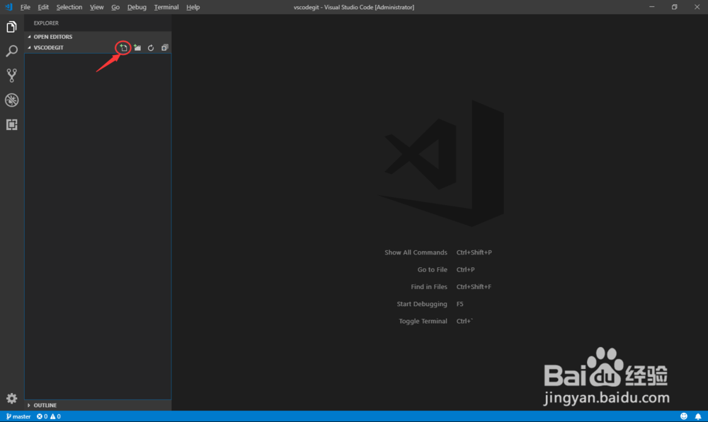Open the File menu
The image size is (708, 422).
click(x=25, y=7)
